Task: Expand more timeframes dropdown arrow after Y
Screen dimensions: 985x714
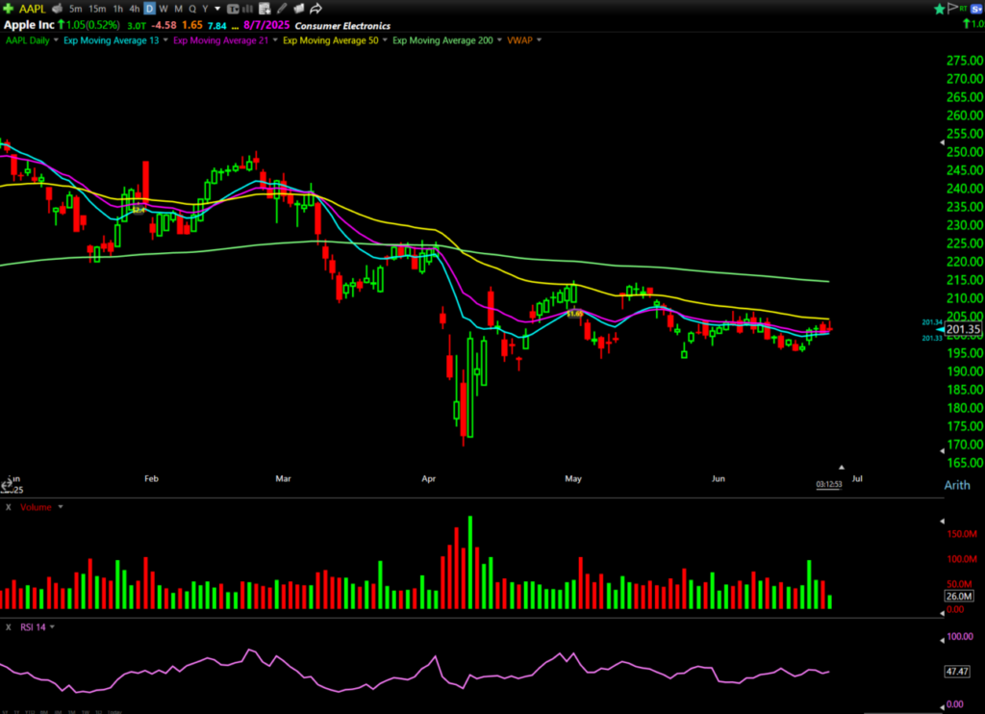Action: pyautogui.click(x=217, y=9)
